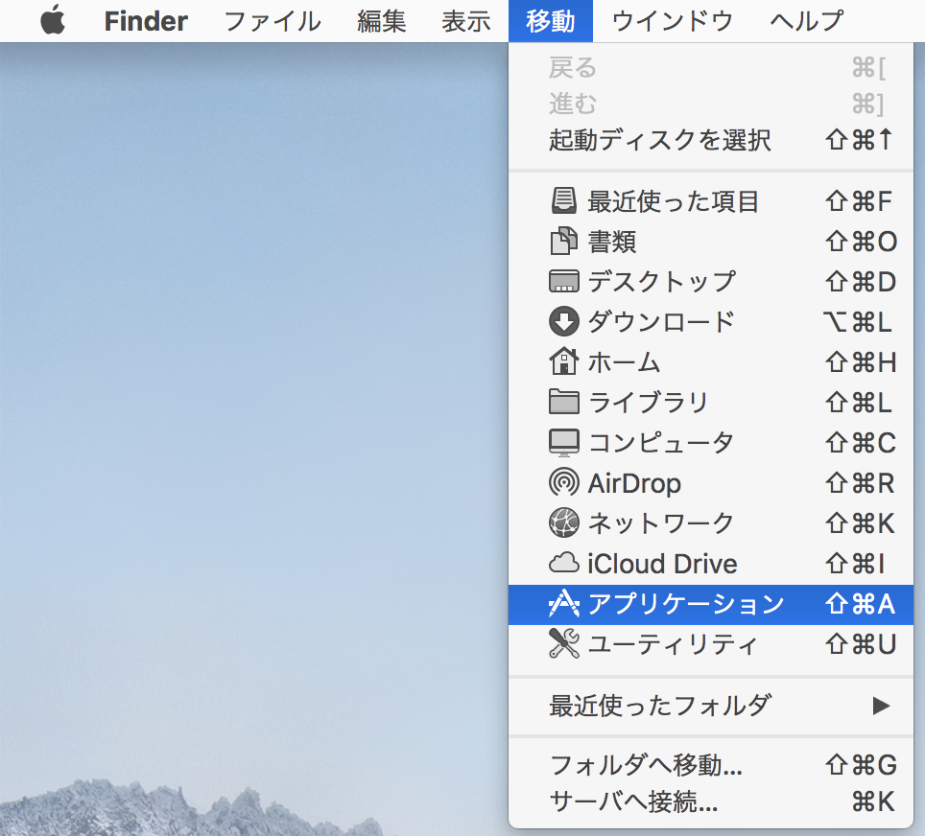Select 起動ディスクを選択 menu item
Screen dimensions: 925x836
(x=659, y=140)
